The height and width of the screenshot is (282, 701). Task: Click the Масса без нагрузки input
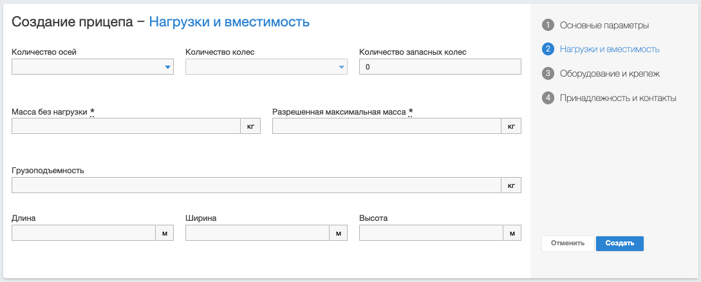point(126,126)
